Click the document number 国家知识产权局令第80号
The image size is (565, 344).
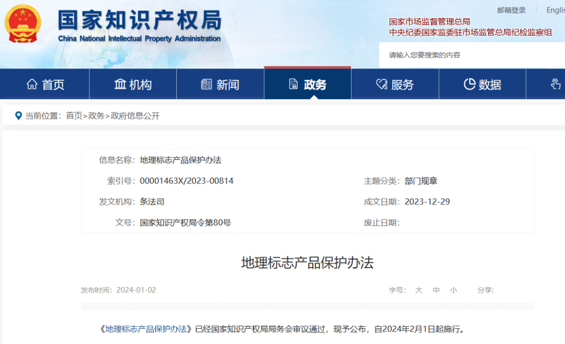tap(185, 223)
